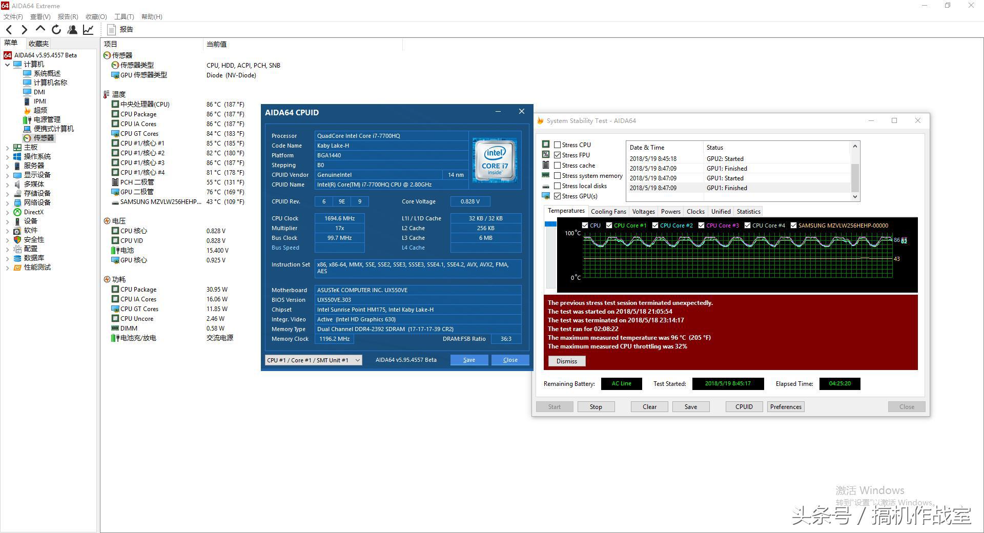Expand the 存储设备 tree node

pos(7,194)
